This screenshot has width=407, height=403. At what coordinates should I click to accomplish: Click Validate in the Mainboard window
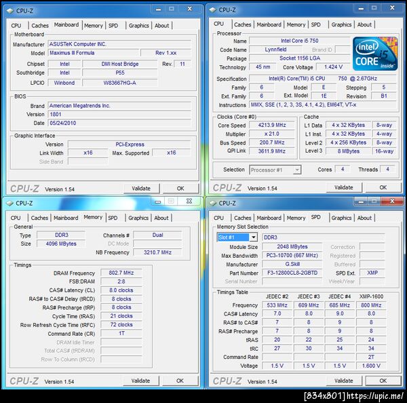click(x=141, y=189)
